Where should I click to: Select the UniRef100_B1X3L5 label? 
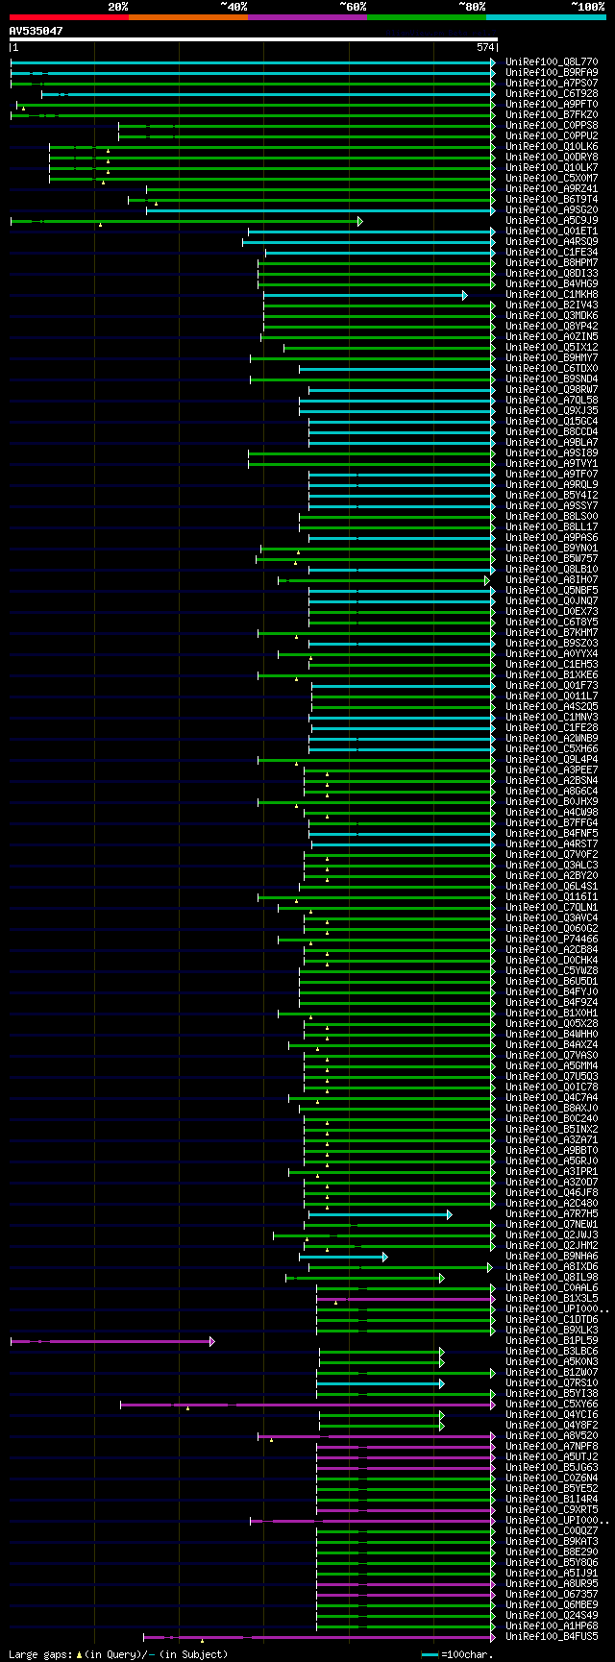pos(552,1299)
